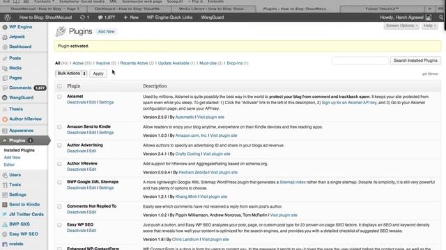Open comments bubble icon showing 1,677
The image size is (446, 250).
pyautogui.click(x=100, y=17)
